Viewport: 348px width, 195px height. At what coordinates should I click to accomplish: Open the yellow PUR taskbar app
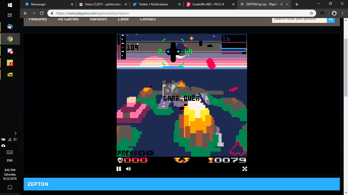coord(10,75)
